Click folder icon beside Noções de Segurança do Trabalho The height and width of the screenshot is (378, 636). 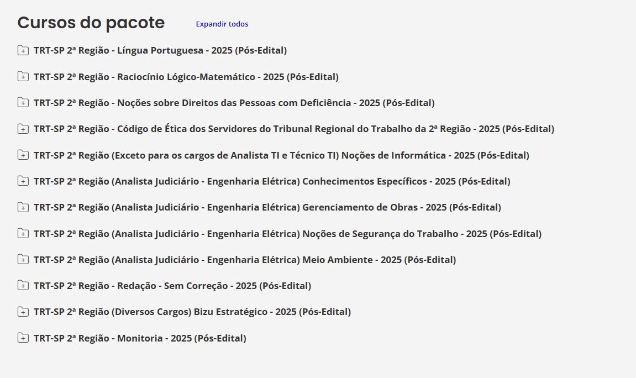23,234
